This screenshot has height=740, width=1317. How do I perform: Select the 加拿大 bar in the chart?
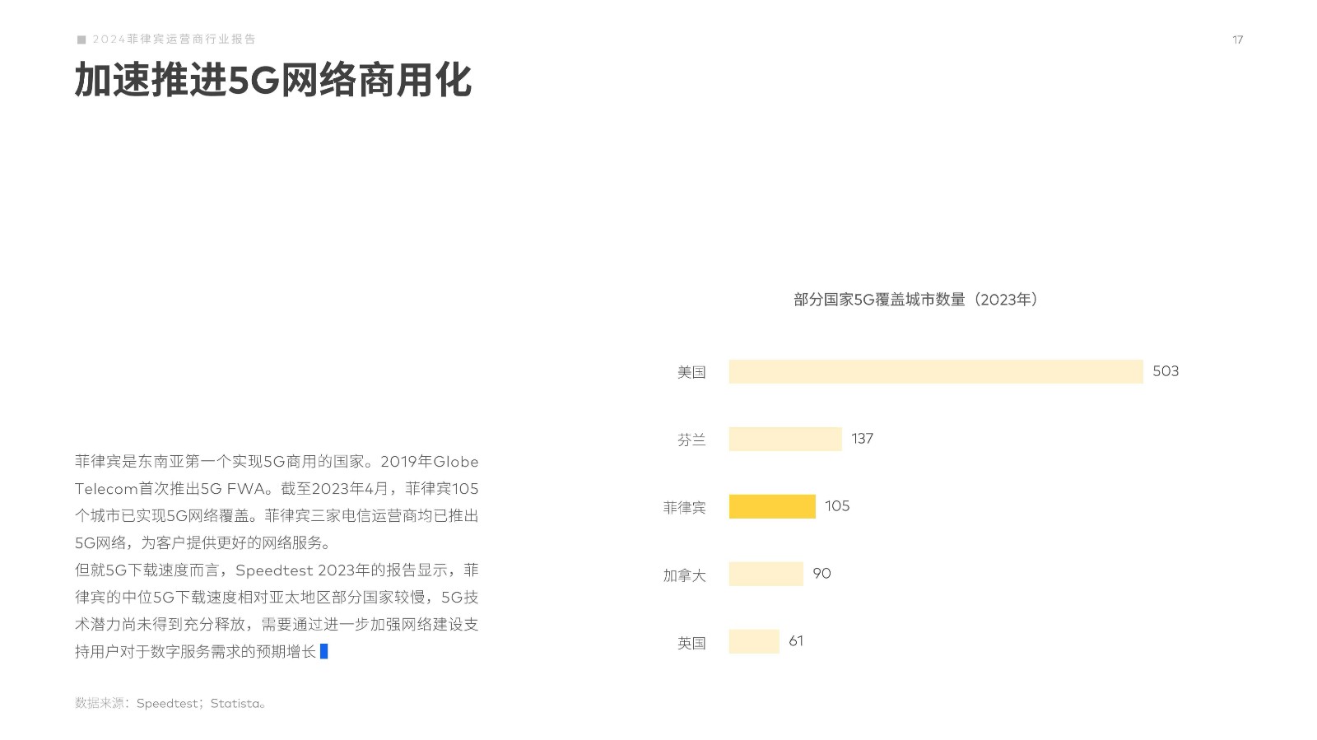(766, 574)
